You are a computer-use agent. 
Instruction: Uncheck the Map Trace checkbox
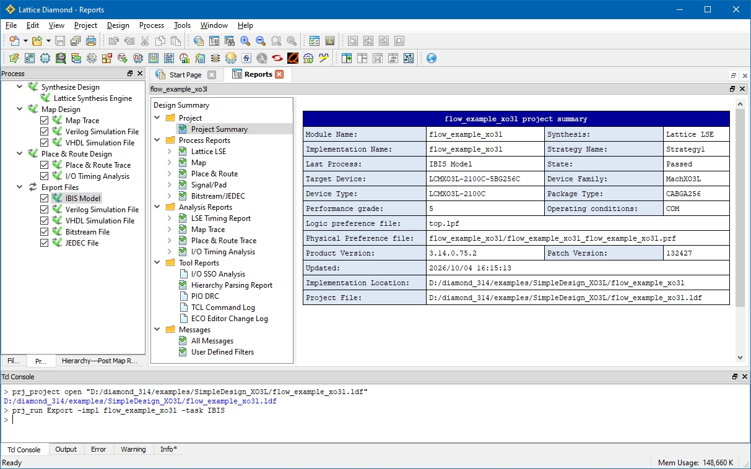pos(44,121)
